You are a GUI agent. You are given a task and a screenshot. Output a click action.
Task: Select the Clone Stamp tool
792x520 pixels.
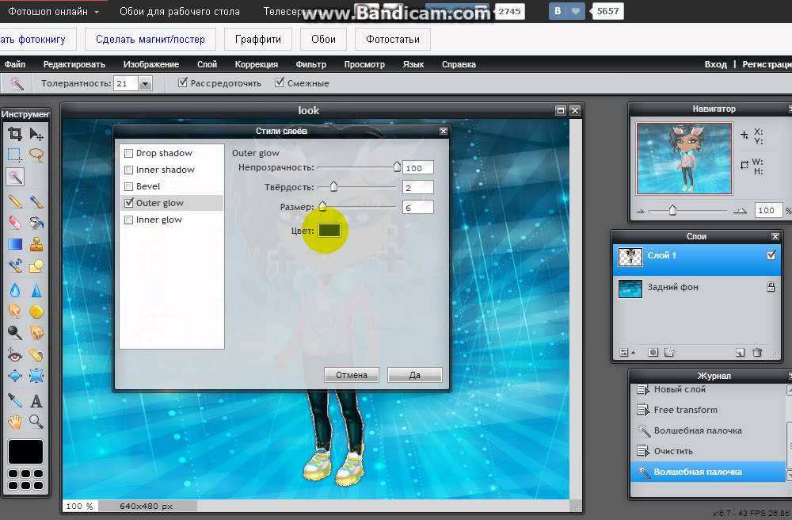(x=36, y=244)
